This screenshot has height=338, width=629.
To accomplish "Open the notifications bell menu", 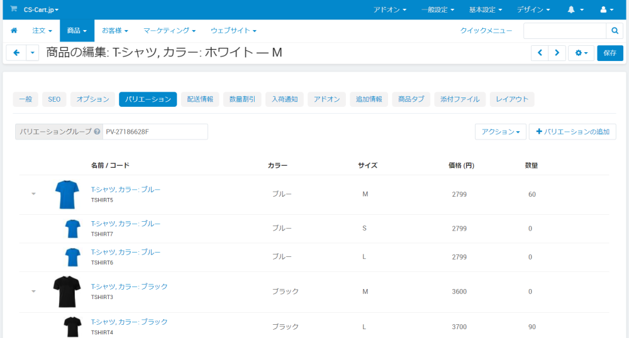I will [x=576, y=10].
